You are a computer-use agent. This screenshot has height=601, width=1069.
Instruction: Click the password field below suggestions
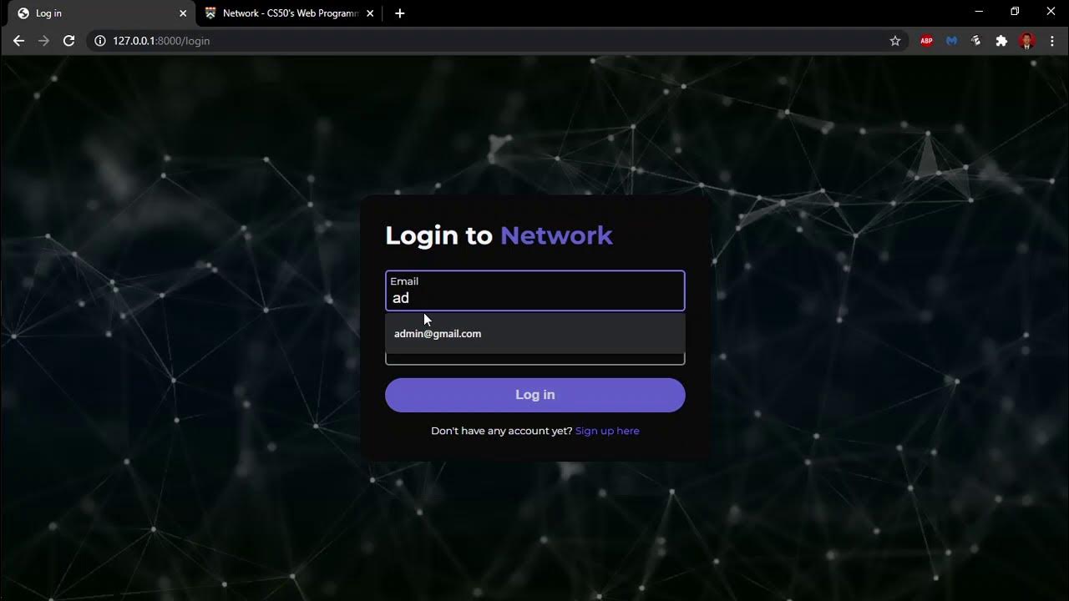535,359
